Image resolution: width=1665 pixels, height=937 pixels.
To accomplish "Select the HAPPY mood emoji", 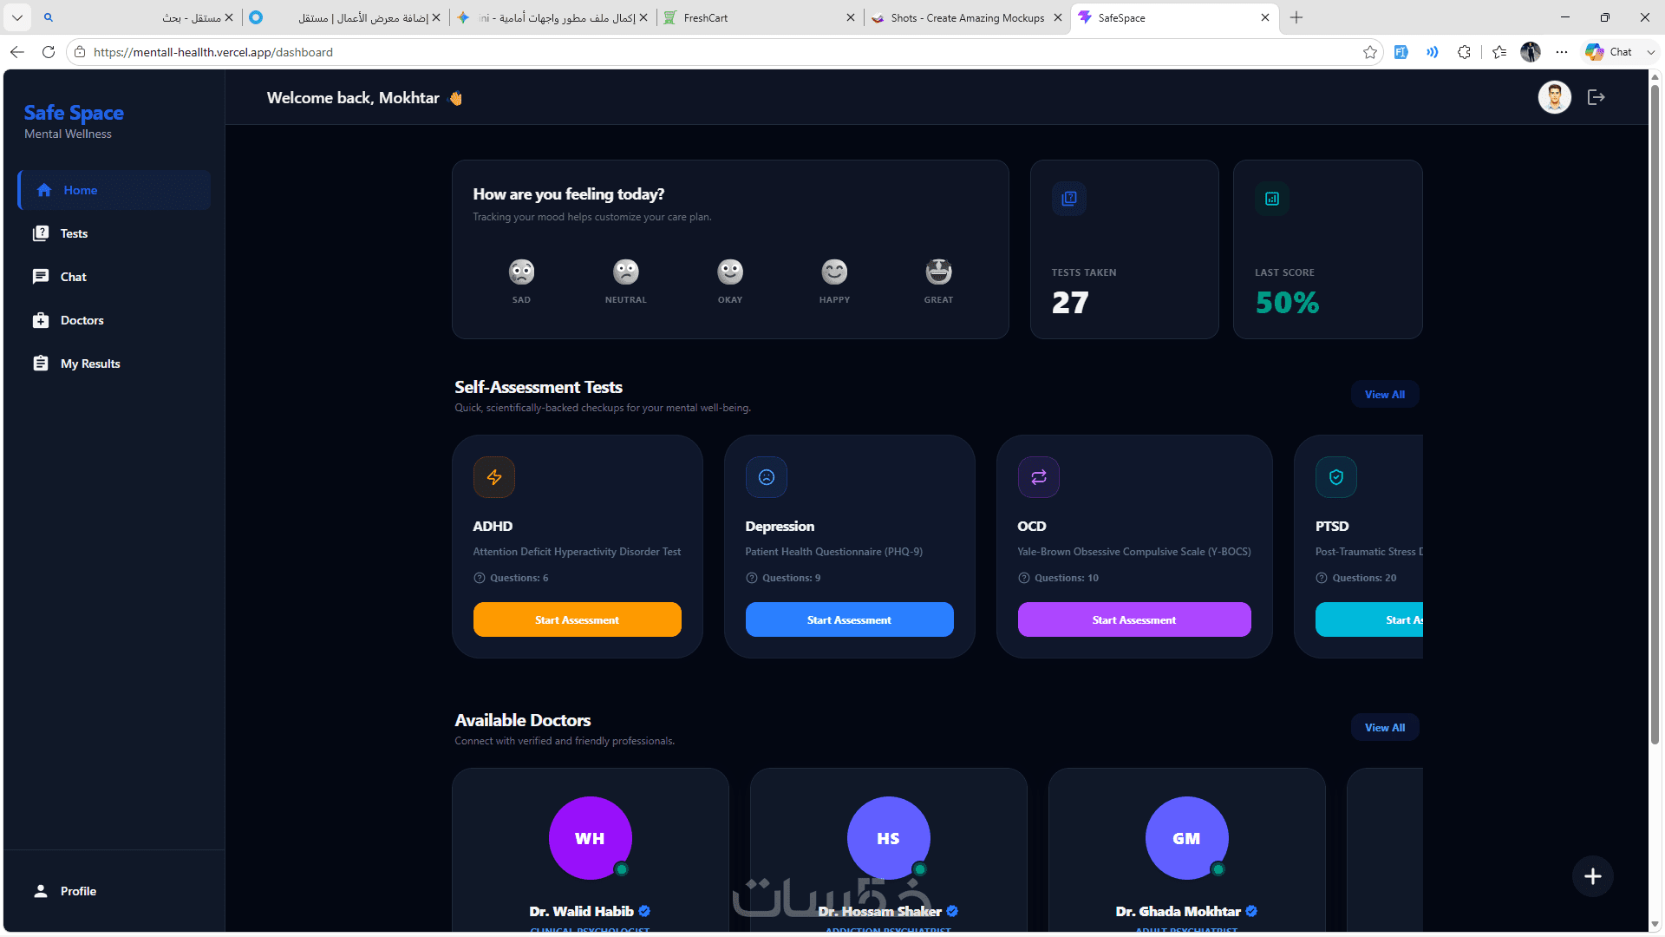I will click(834, 272).
